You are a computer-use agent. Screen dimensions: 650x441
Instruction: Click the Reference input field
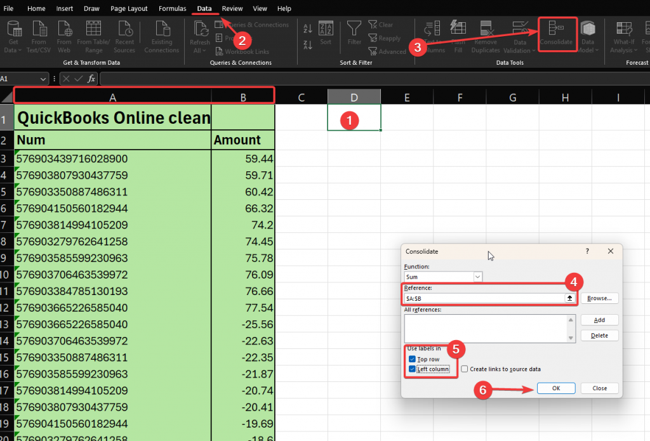484,298
